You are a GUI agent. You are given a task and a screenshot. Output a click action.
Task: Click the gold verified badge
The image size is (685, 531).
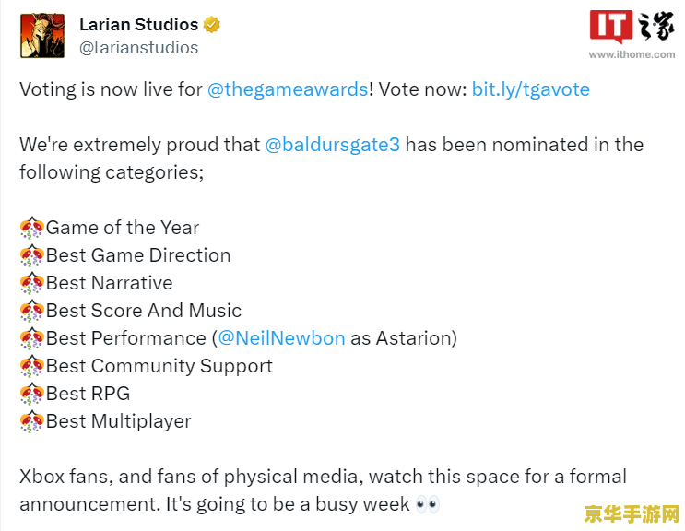212,25
